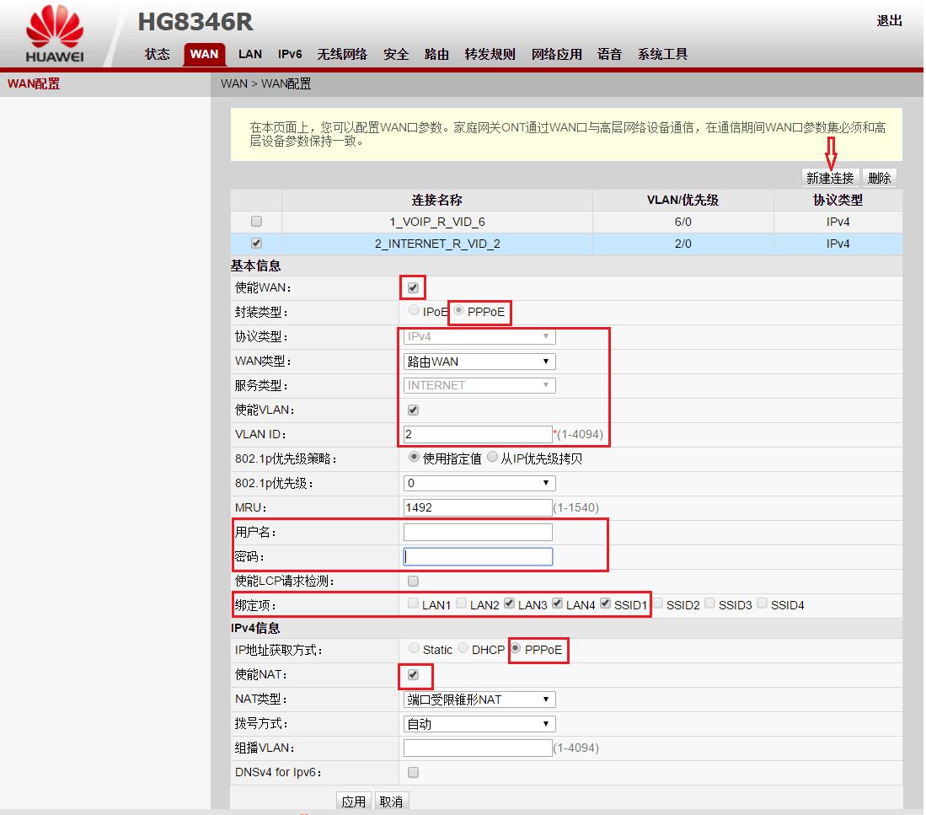The width and height of the screenshot is (926, 815).
Task: Click the 用户名 input field
Action: [478, 531]
